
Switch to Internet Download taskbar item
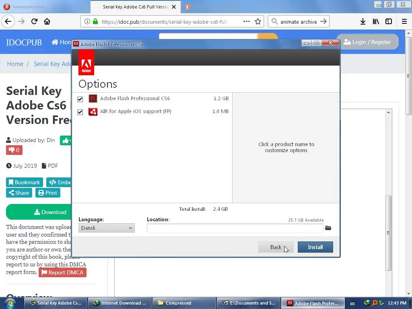coord(120,303)
